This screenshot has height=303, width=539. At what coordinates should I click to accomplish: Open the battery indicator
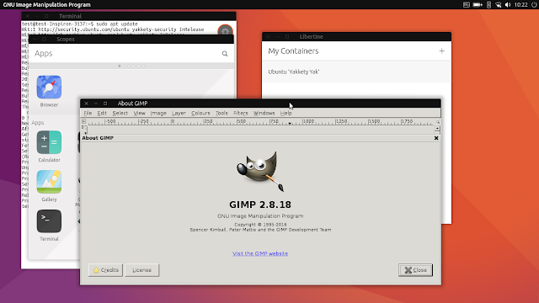pos(478,4)
